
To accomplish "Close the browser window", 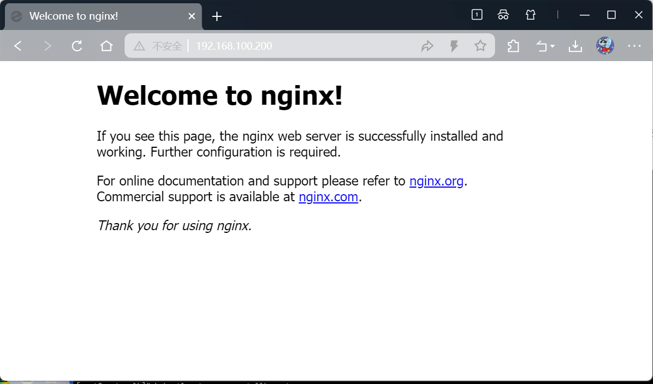I will coord(638,15).
